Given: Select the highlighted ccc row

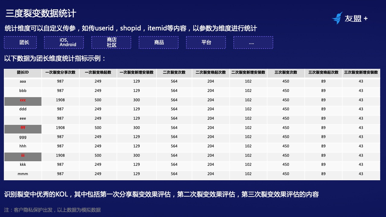Looking at the screenshot, I should (x=23, y=100).
